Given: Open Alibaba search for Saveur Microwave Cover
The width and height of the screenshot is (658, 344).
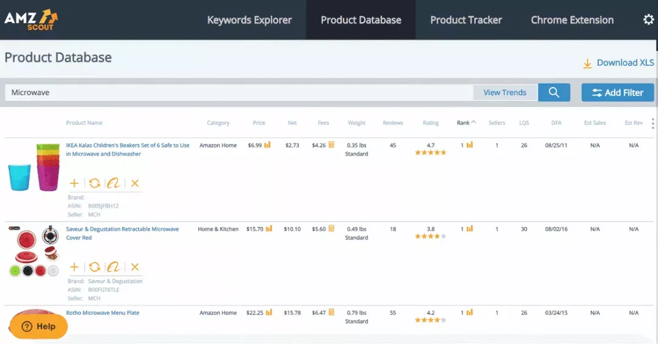Looking at the screenshot, I should pyautogui.click(x=113, y=267).
